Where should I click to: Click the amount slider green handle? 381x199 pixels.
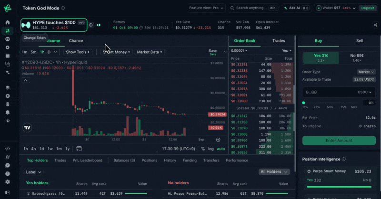[x=303, y=103]
